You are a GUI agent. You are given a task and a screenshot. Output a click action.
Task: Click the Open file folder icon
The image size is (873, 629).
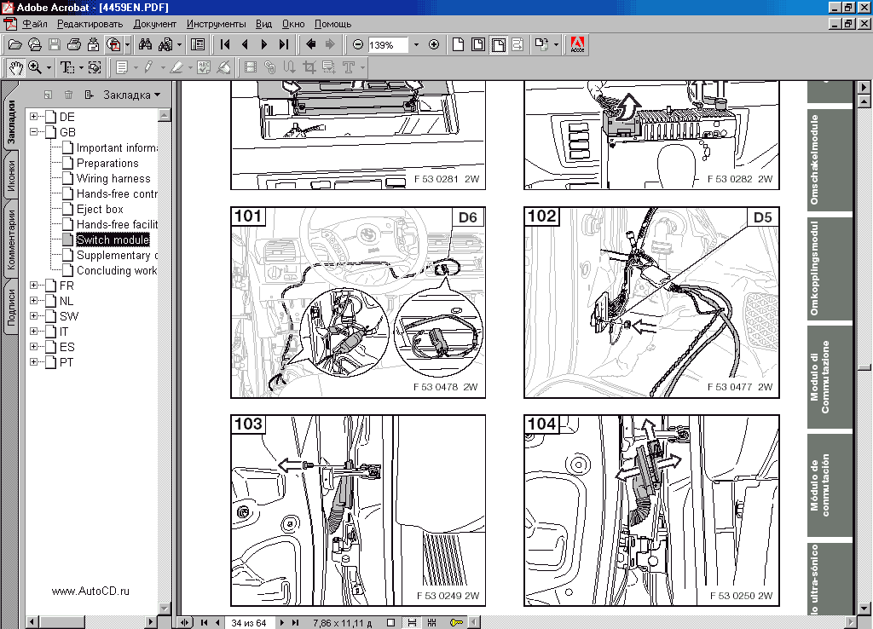15,44
